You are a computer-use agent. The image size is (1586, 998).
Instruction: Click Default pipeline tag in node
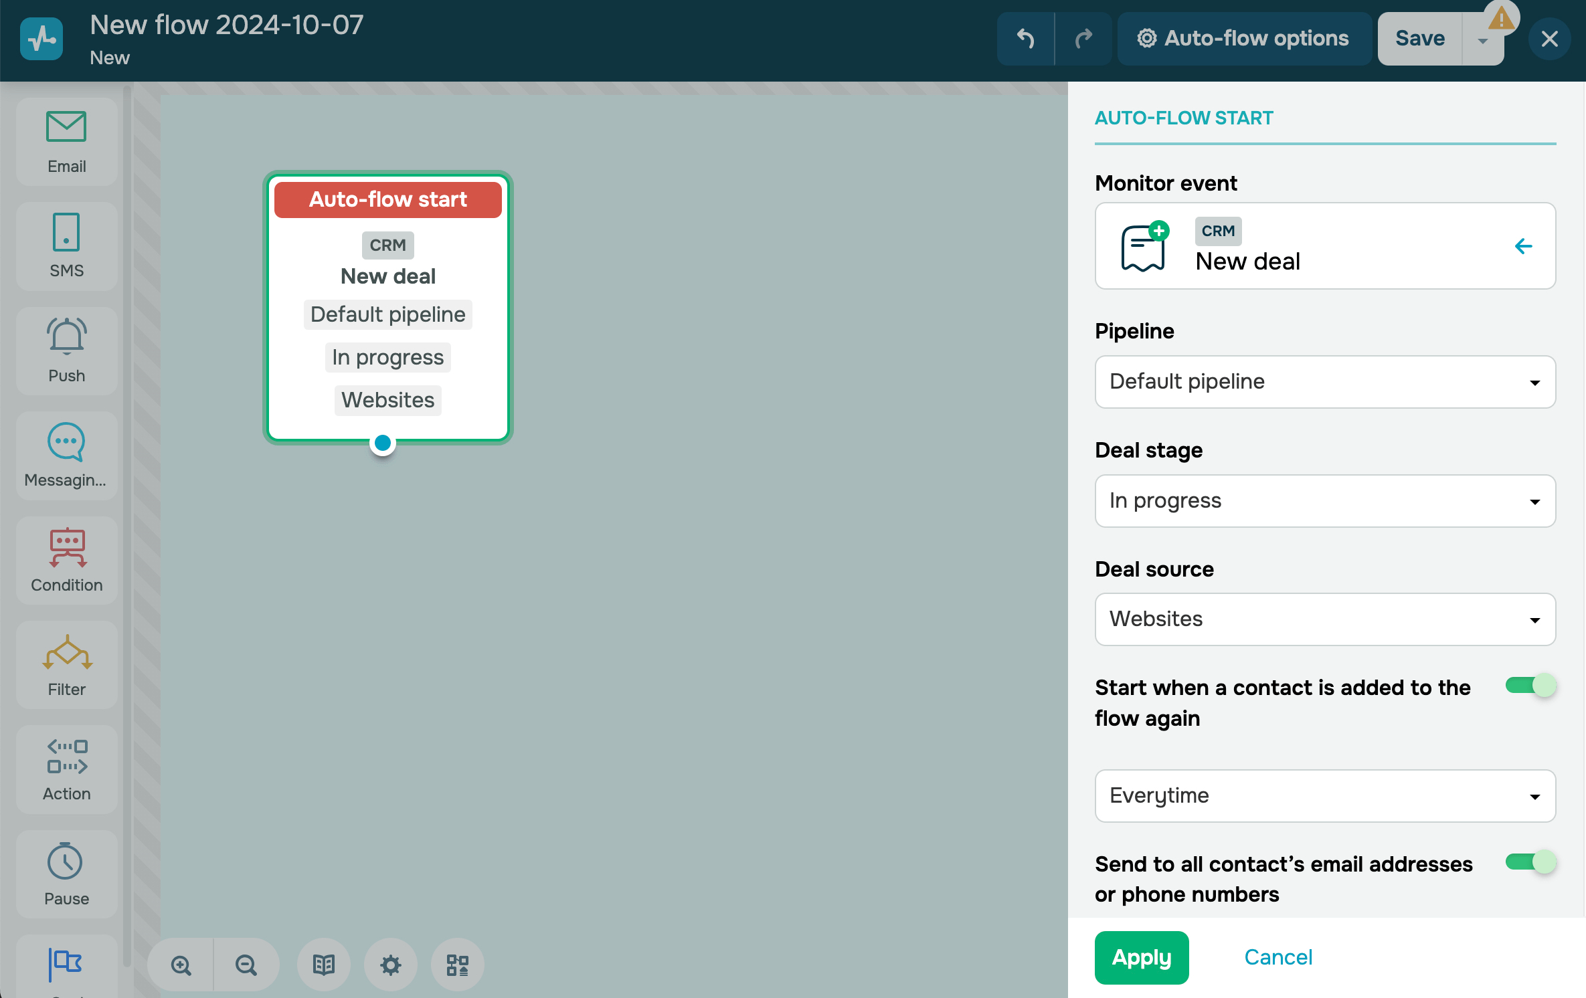point(388,314)
